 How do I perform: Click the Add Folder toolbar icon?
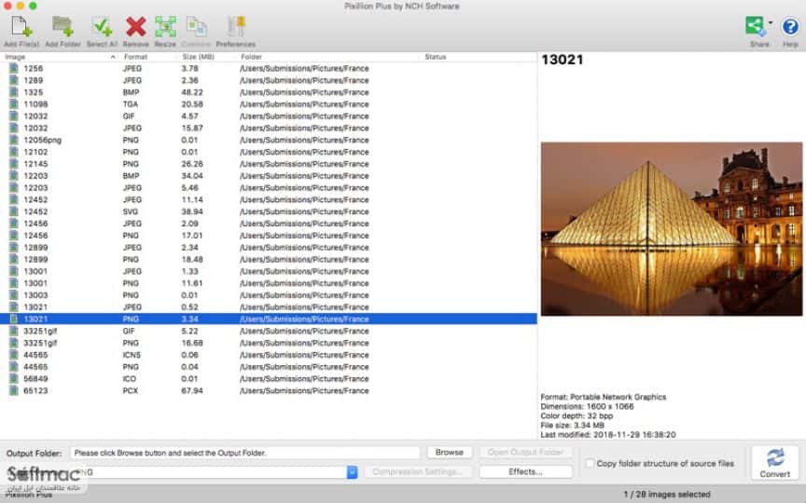63,27
